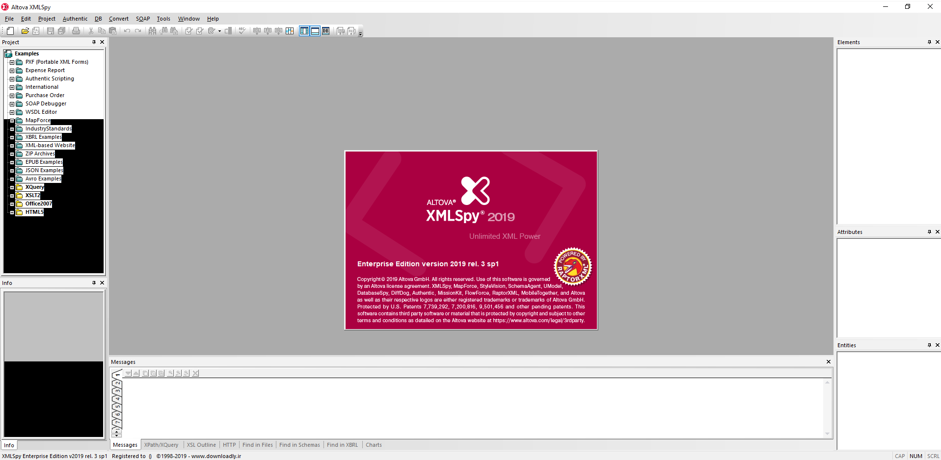Open the SOAP menu
Screen dimensions: 941x460
(x=143, y=19)
